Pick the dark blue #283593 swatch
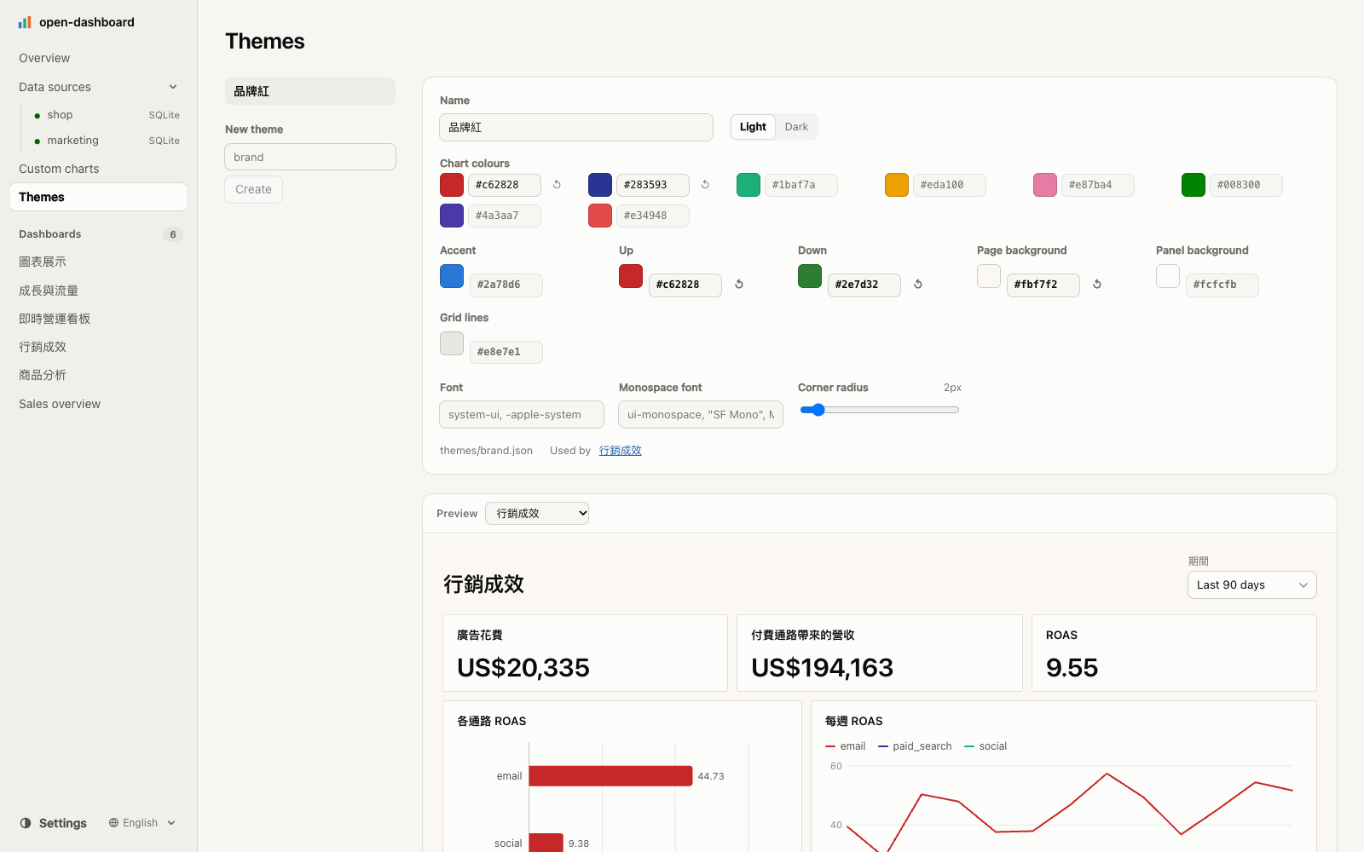The image size is (1364, 852). pyautogui.click(x=600, y=185)
